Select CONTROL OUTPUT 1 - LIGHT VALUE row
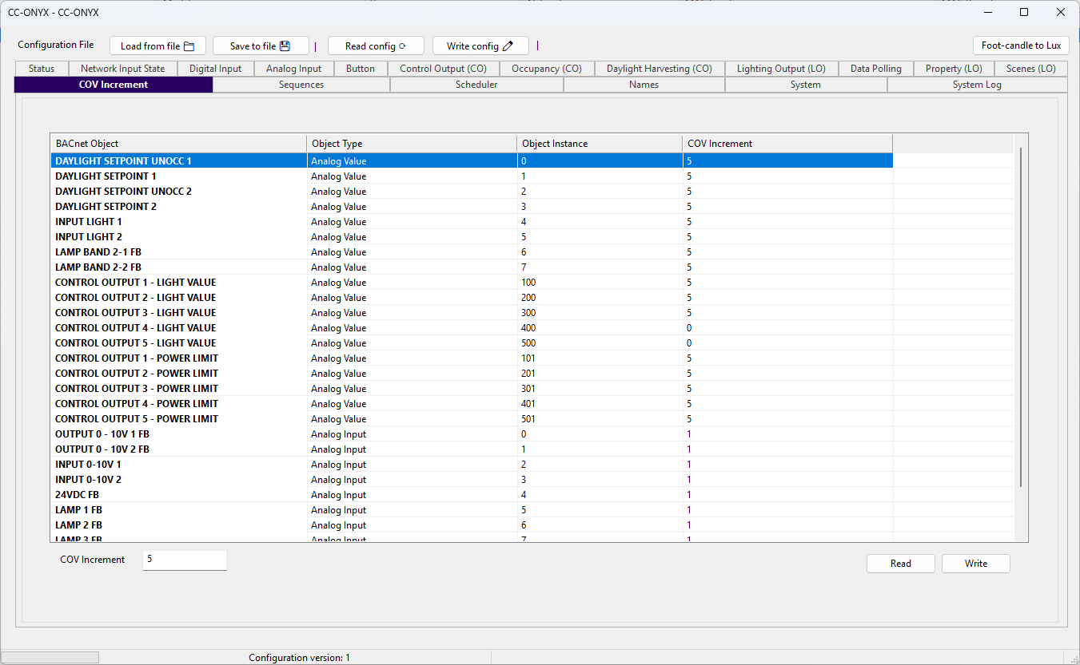 click(x=472, y=283)
